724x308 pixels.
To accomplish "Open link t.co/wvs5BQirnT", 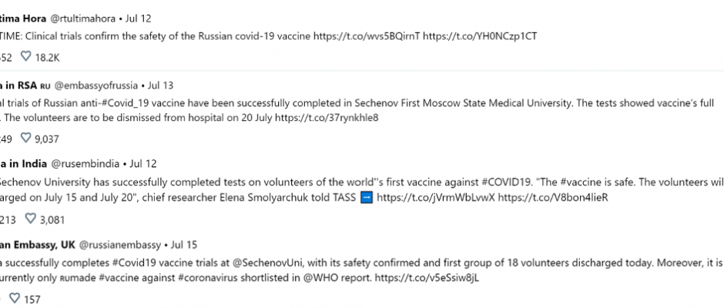I will coord(367,36).
